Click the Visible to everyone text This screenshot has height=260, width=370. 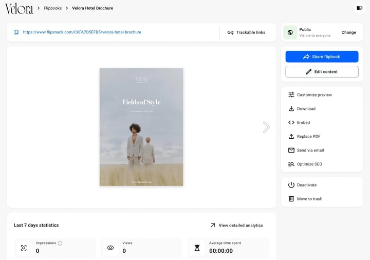315,35
